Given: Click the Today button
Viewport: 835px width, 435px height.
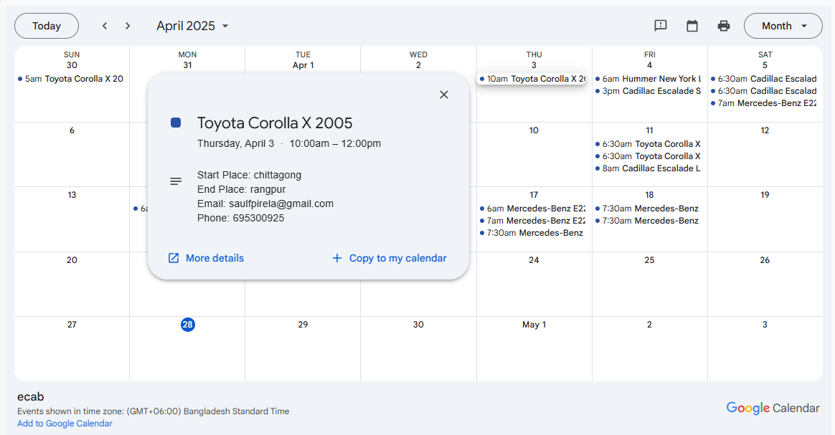Looking at the screenshot, I should point(47,26).
